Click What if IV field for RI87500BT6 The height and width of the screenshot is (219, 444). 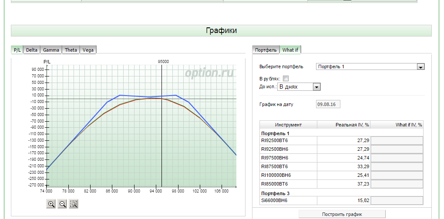(x=397, y=167)
